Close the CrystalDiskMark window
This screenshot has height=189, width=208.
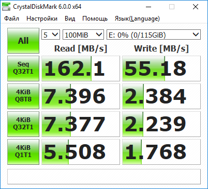[x=196, y=7]
